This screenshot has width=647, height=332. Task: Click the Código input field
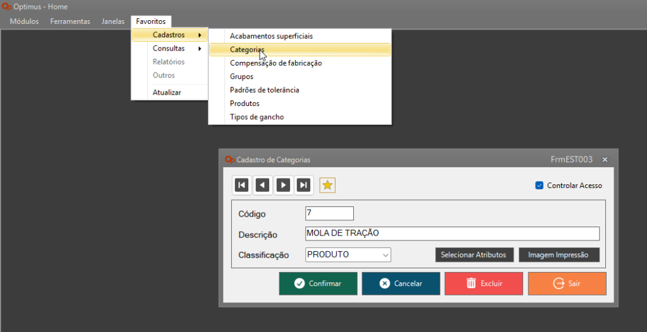(x=329, y=213)
